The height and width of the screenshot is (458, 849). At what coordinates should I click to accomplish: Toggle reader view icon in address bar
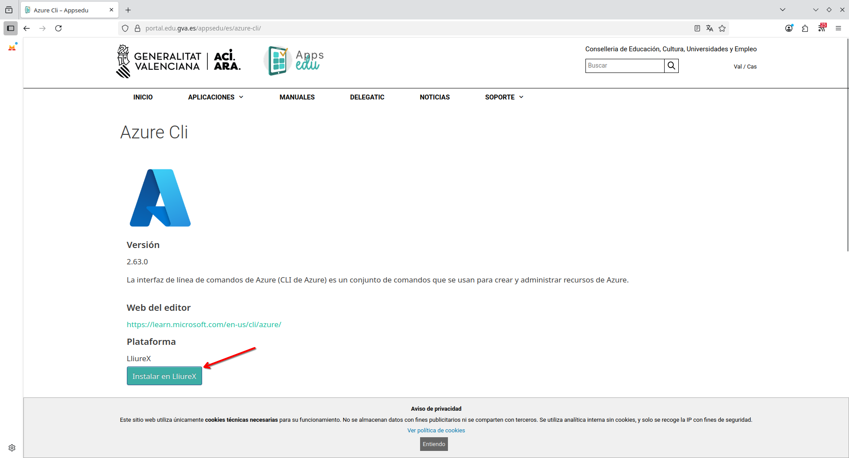click(697, 28)
